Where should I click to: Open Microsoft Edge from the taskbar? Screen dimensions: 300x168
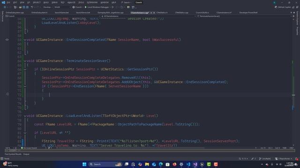pos(161,164)
